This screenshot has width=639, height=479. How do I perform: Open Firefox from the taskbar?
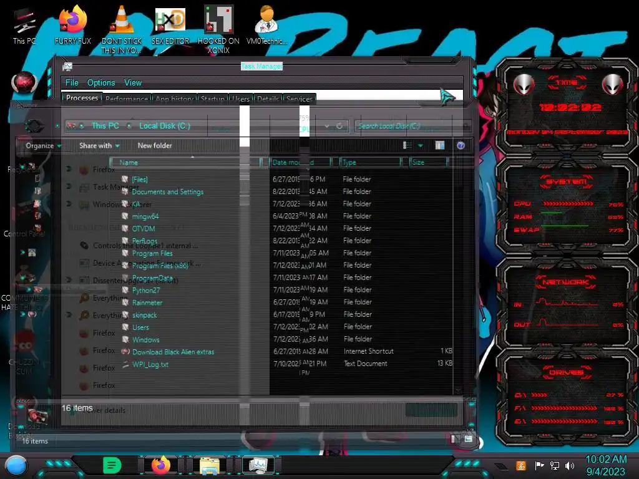[160, 465]
